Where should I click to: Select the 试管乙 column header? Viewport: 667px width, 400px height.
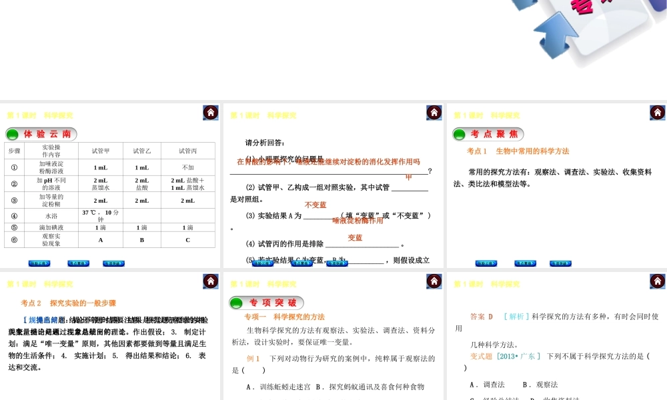point(142,151)
